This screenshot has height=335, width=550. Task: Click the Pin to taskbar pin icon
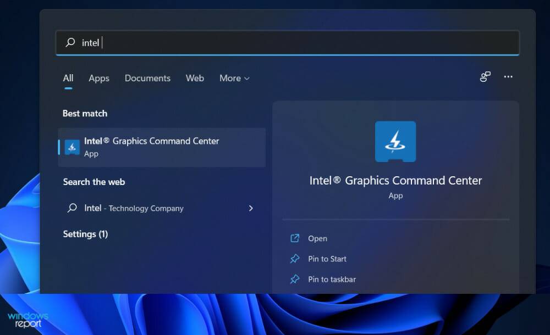[x=294, y=279]
